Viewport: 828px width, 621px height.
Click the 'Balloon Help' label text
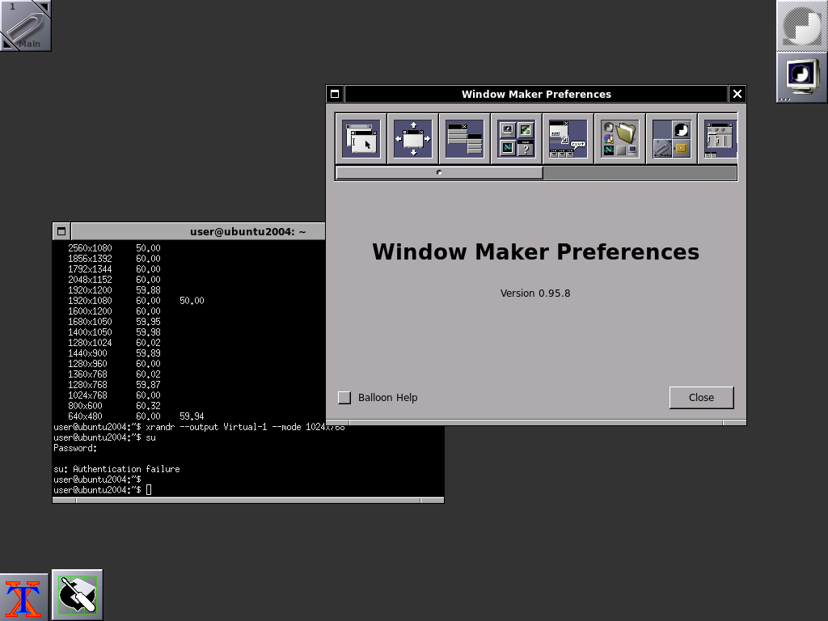[387, 398]
